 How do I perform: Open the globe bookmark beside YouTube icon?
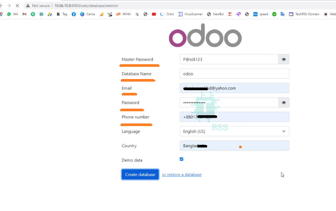point(146,14)
